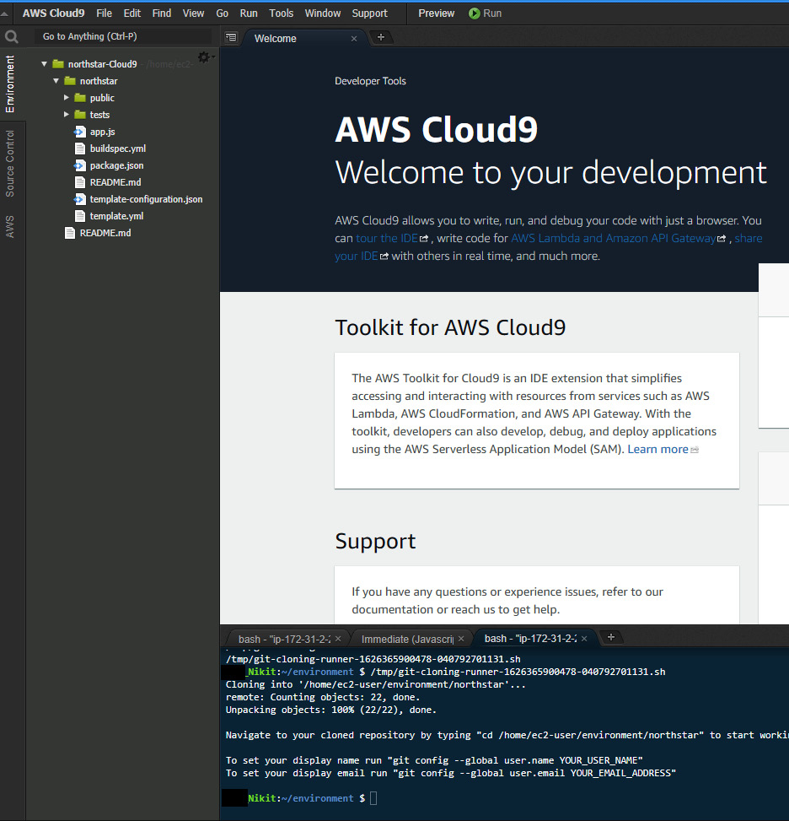Click the Go to Anything search field

[x=123, y=36]
